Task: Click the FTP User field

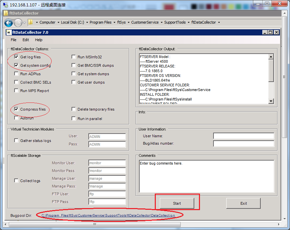Action: pos(107,194)
